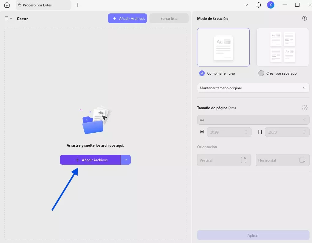Click the center Añadir Archivos button

click(90, 160)
